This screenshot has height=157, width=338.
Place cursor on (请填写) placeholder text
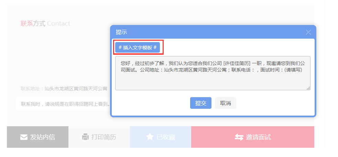[293, 70]
